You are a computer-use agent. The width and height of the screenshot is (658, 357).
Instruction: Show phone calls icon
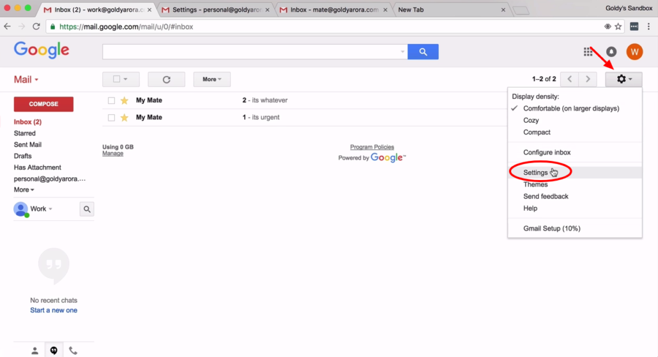click(x=73, y=350)
